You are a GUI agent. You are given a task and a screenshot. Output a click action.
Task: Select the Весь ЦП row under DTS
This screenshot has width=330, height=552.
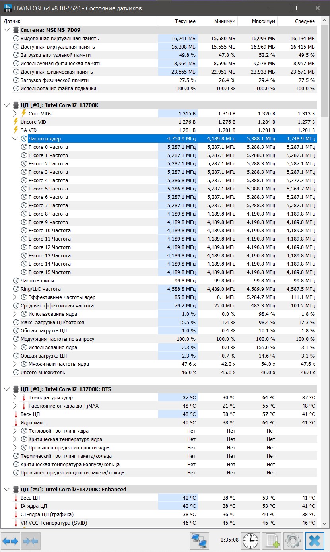pyautogui.click(x=159, y=414)
